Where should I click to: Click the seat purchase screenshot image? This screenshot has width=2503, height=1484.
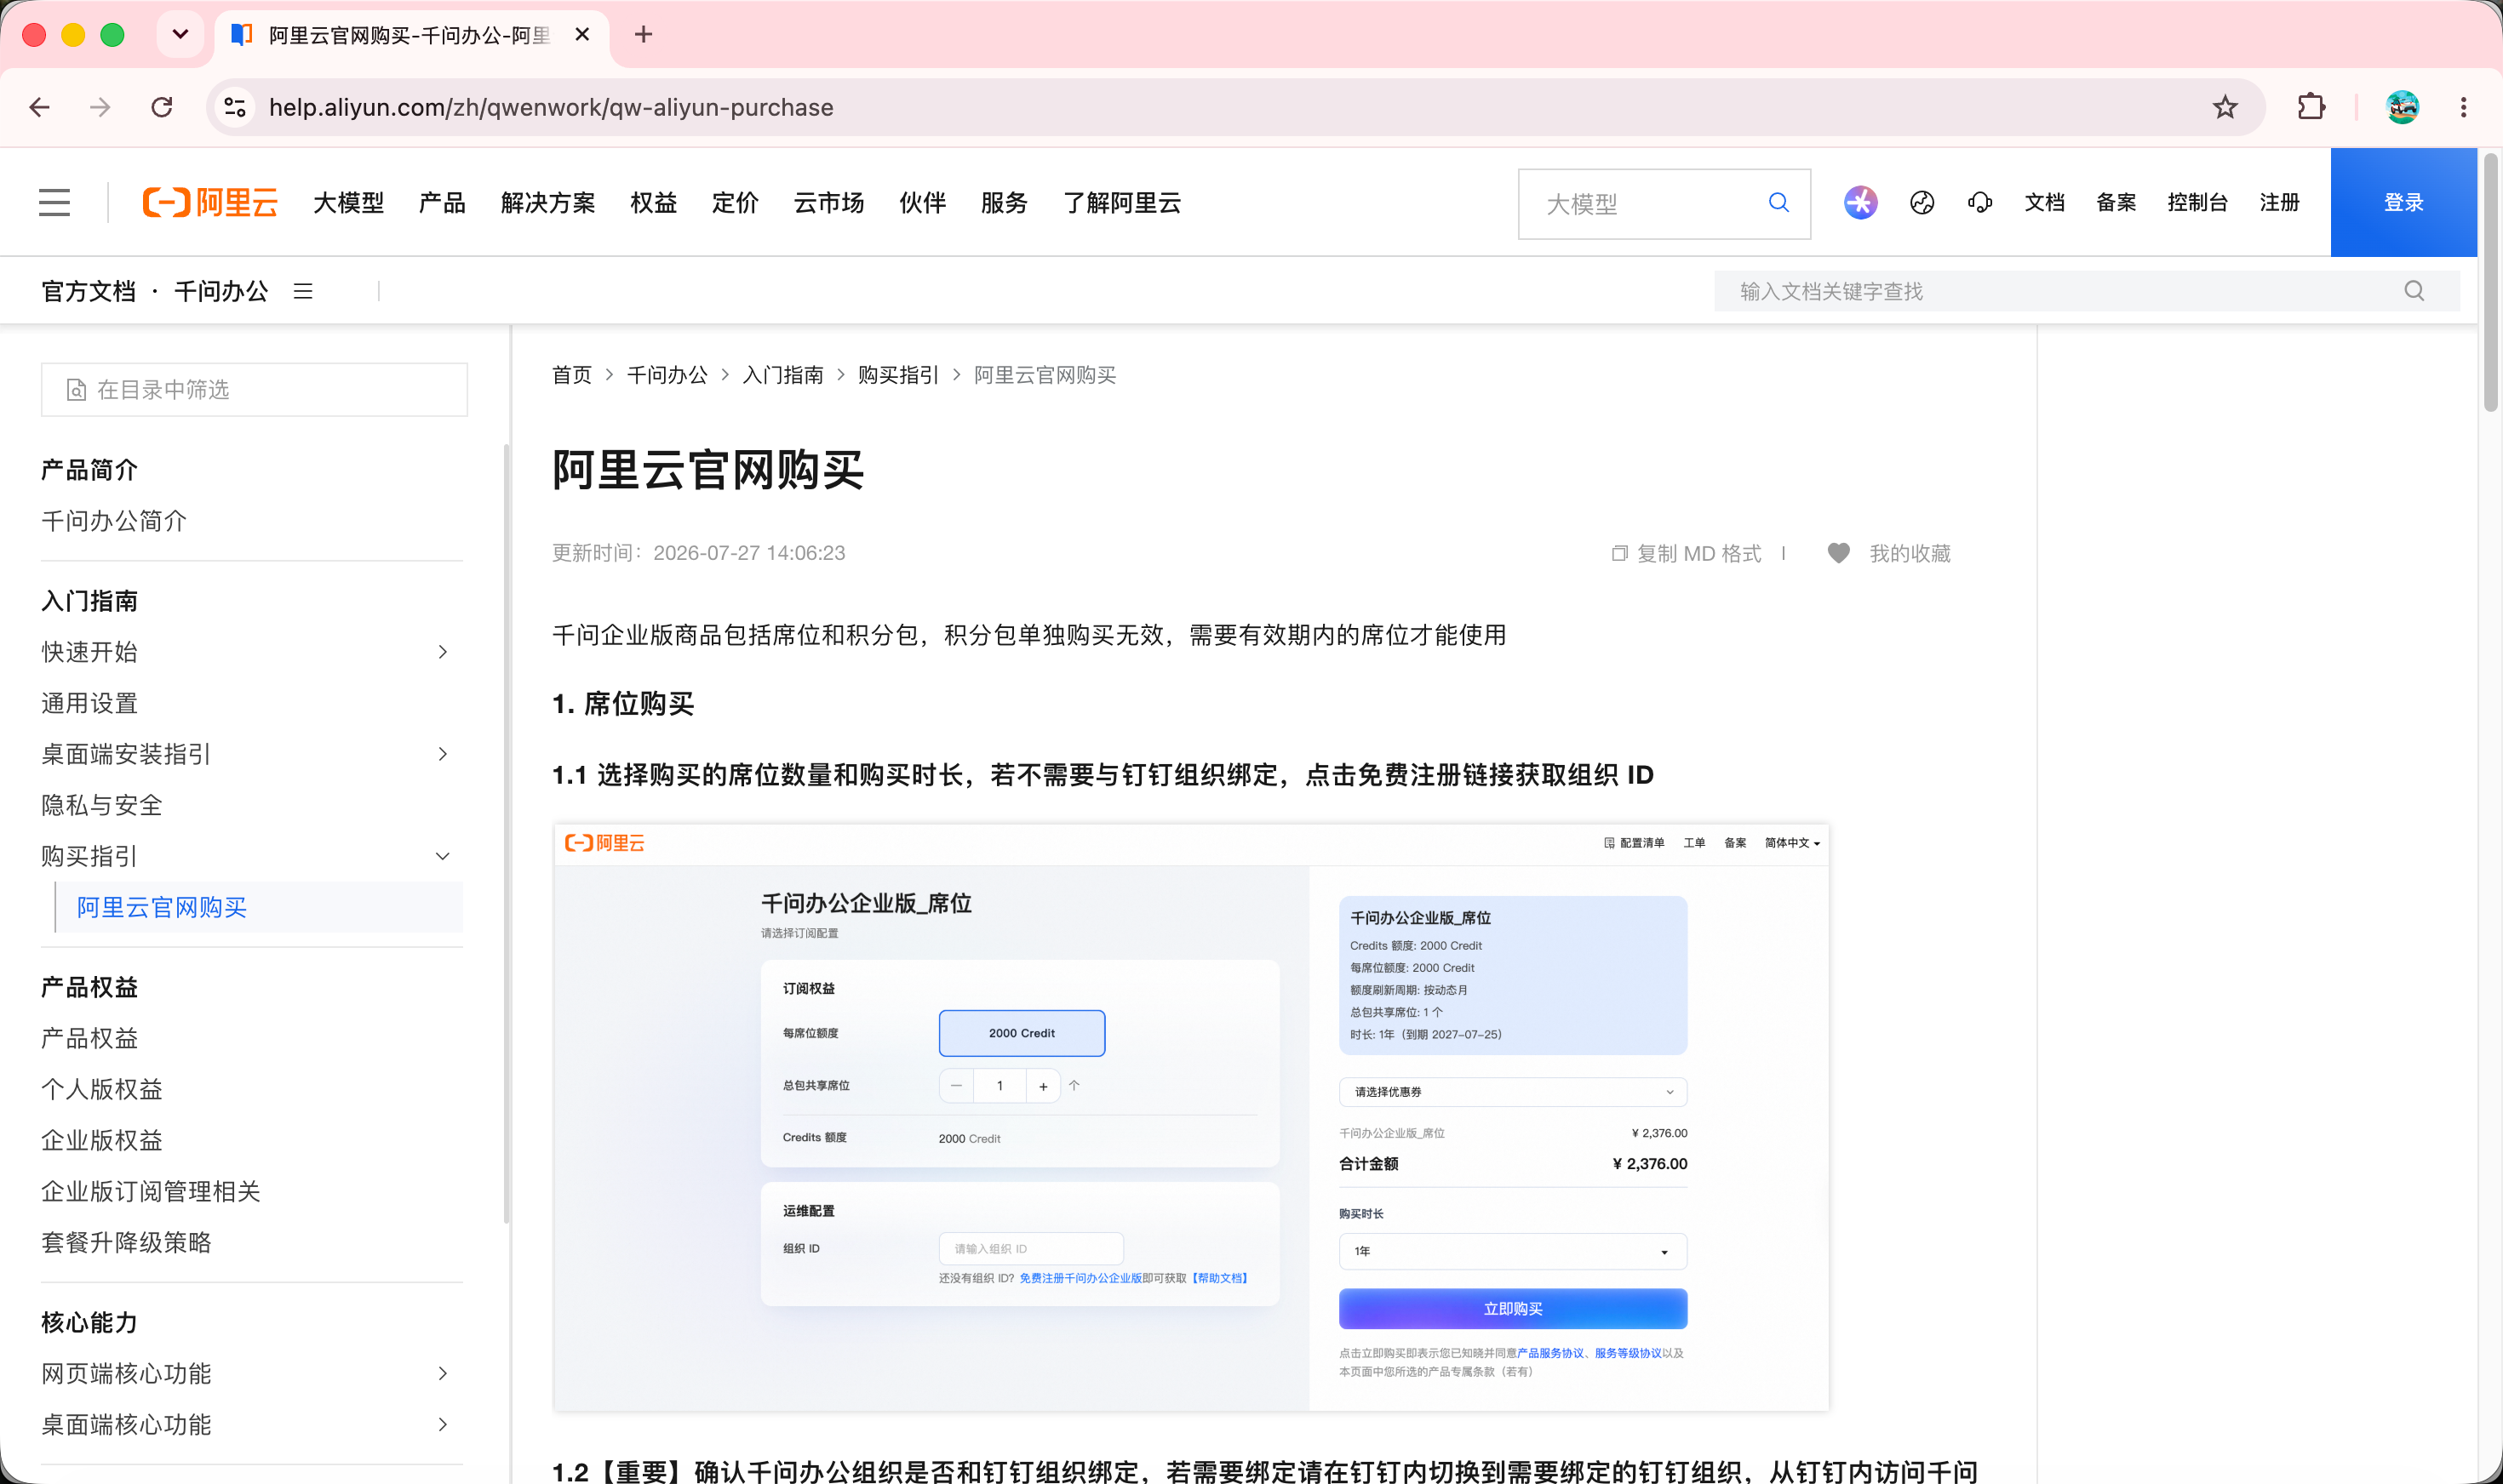click(1190, 1117)
